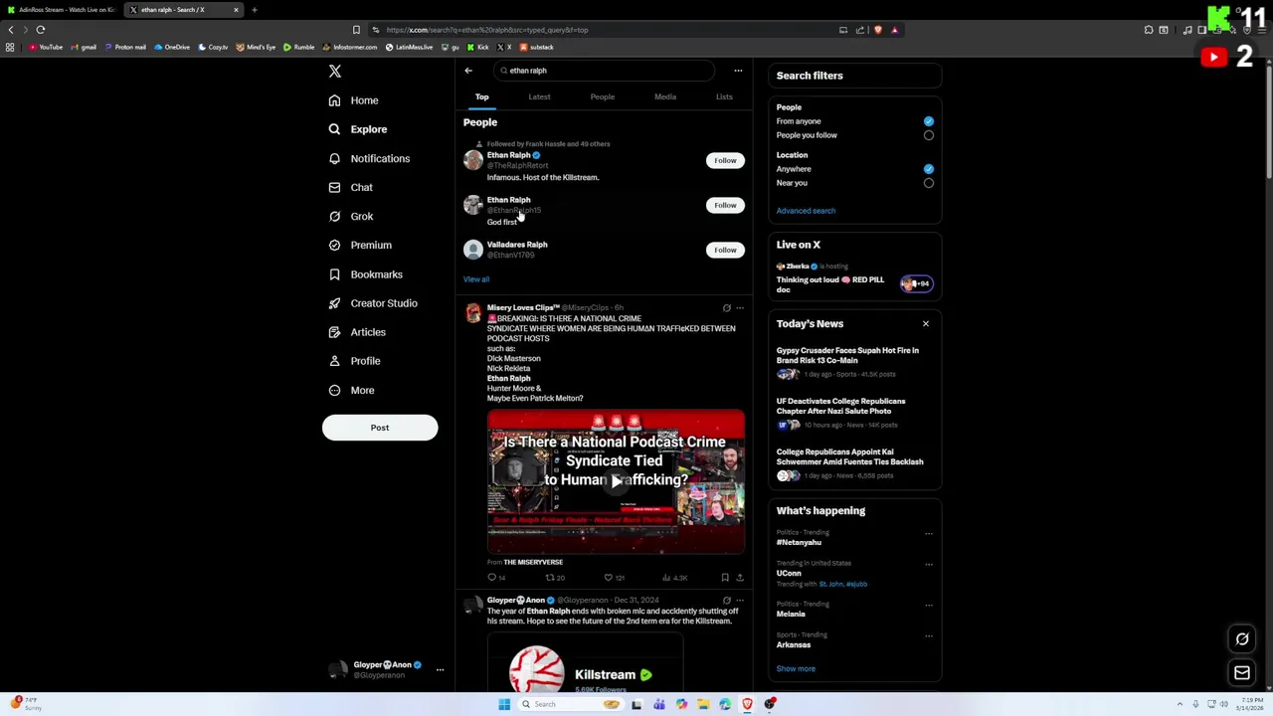Open more options on Gloyper Anon post
1273x716 pixels.
point(739,601)
